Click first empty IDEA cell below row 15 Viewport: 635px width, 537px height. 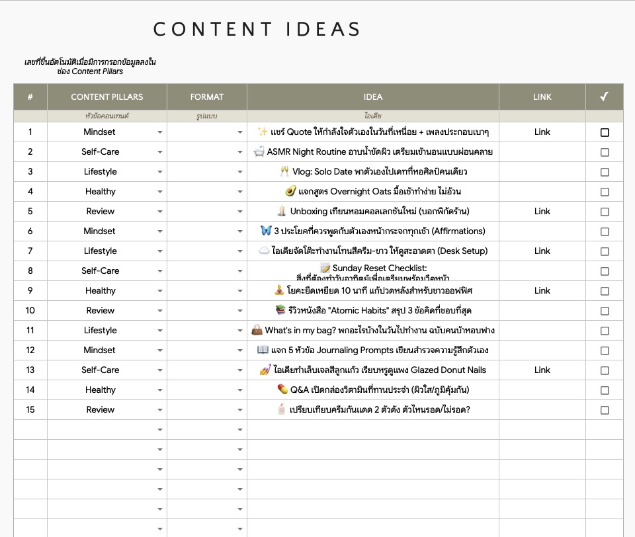pos(373,430)
